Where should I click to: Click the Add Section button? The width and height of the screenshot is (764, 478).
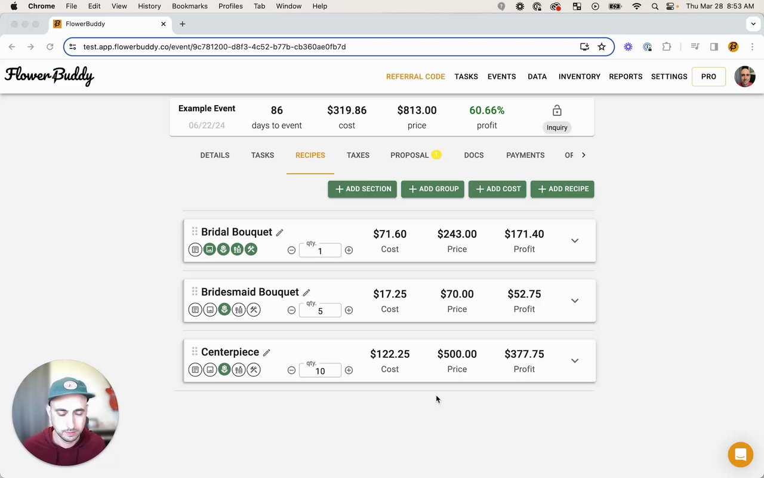click(x=362, y=189)
